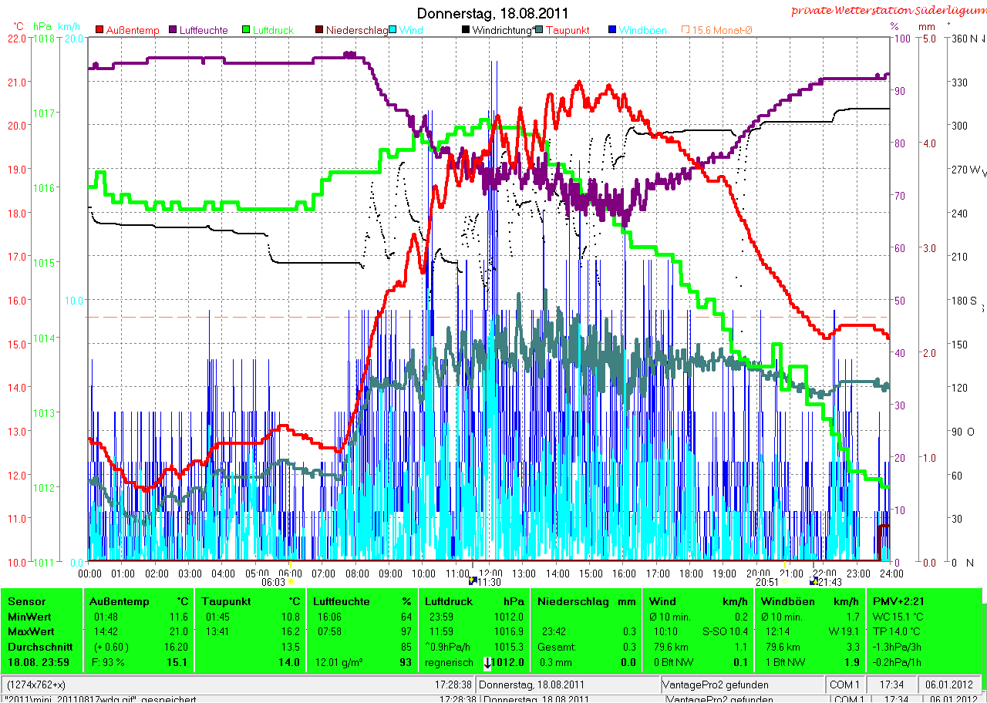Click the red Außentemp legend swatch
This screenshot has height=703, width=987.
99,30
